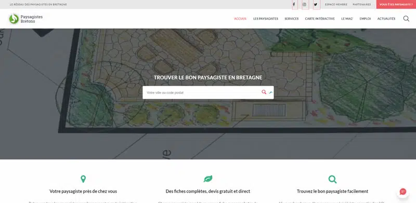Open the Instagram social icon
Viewport: 416px width, 203px height.
click(305, 5)
